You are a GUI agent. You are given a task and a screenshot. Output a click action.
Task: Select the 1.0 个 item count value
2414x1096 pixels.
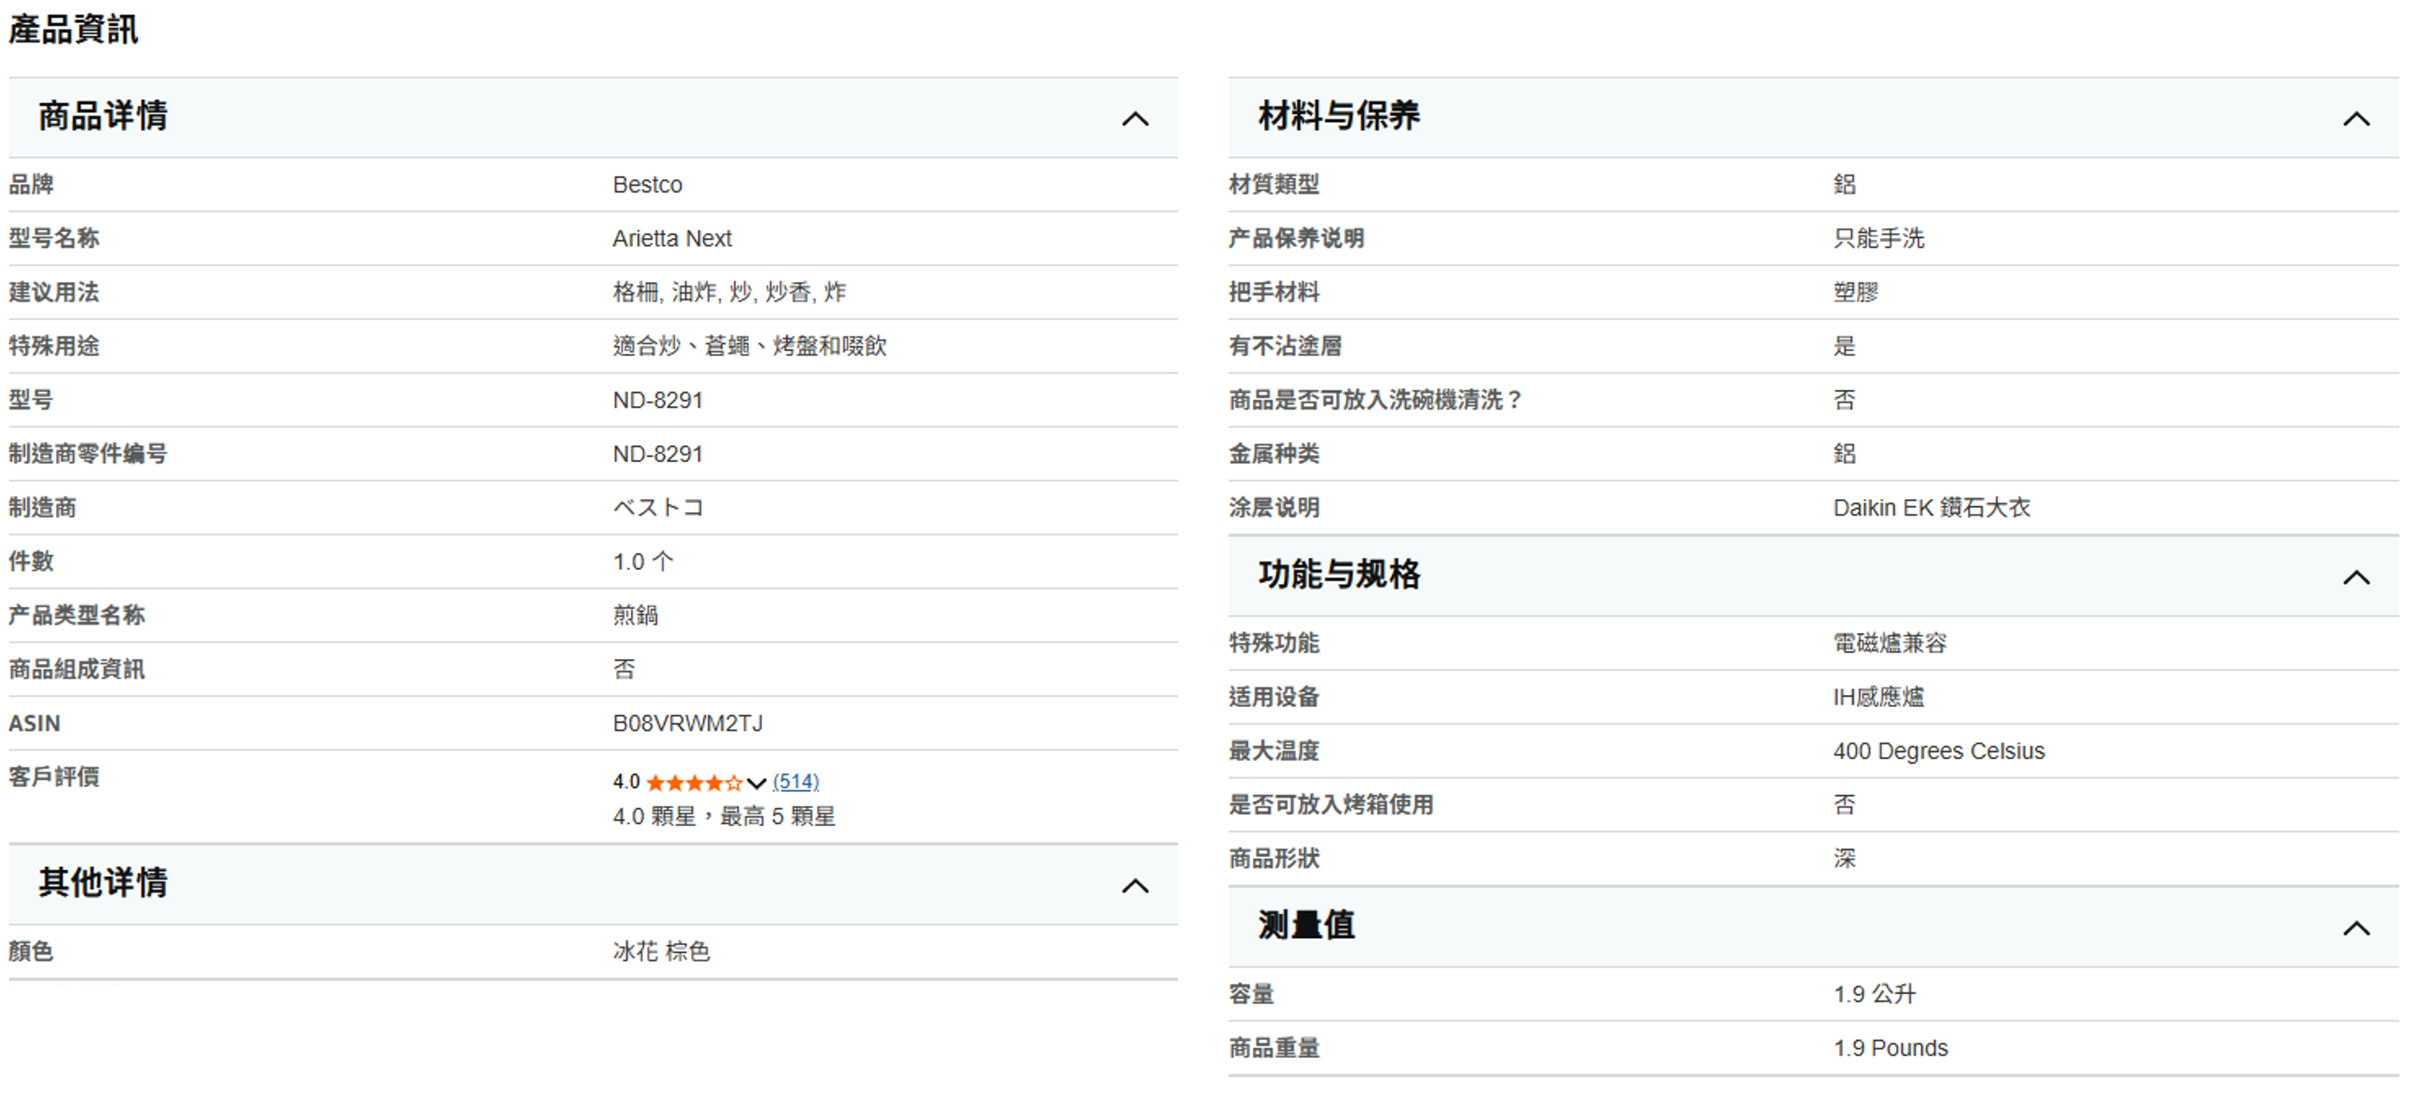tap(643, 562)
